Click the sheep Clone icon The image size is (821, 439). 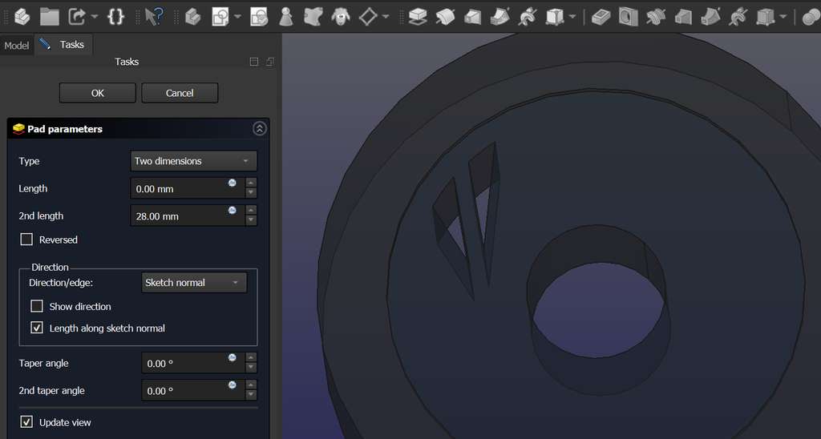point(341,17)
